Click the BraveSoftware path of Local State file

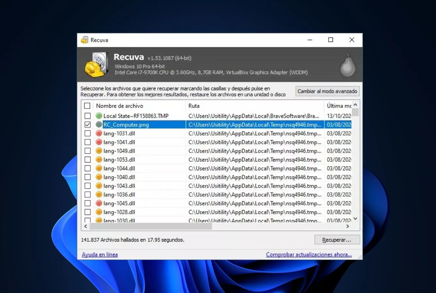(x=254, y=116)
